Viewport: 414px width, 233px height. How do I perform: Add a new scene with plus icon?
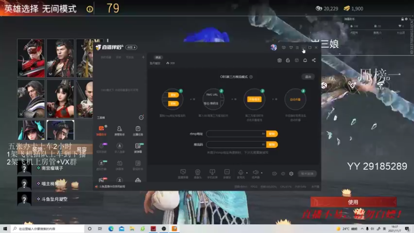coord(143,57)
